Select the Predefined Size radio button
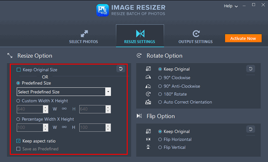268x162 pixels. 18,83
